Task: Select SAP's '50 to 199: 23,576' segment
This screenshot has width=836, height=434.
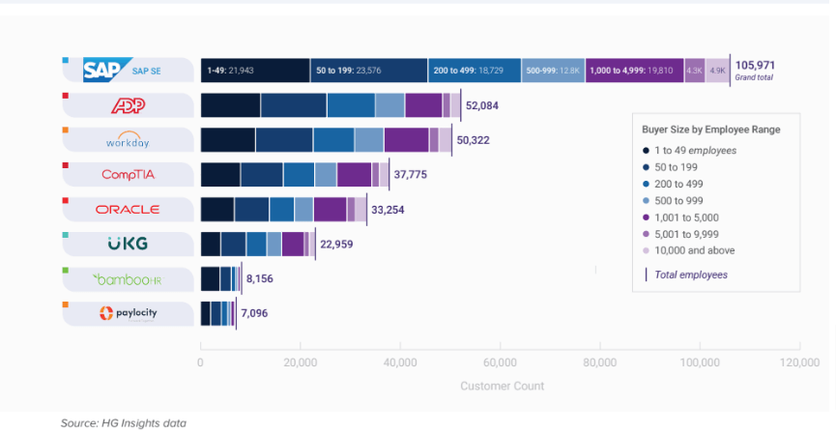Action: click(368, 71)
